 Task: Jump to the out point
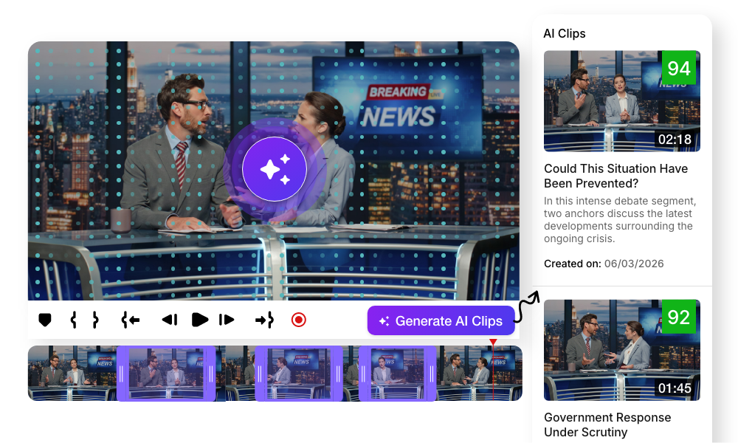pos(264,320)
